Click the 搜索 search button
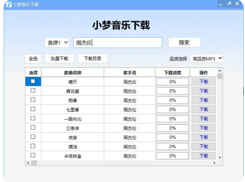 (184, 42)
